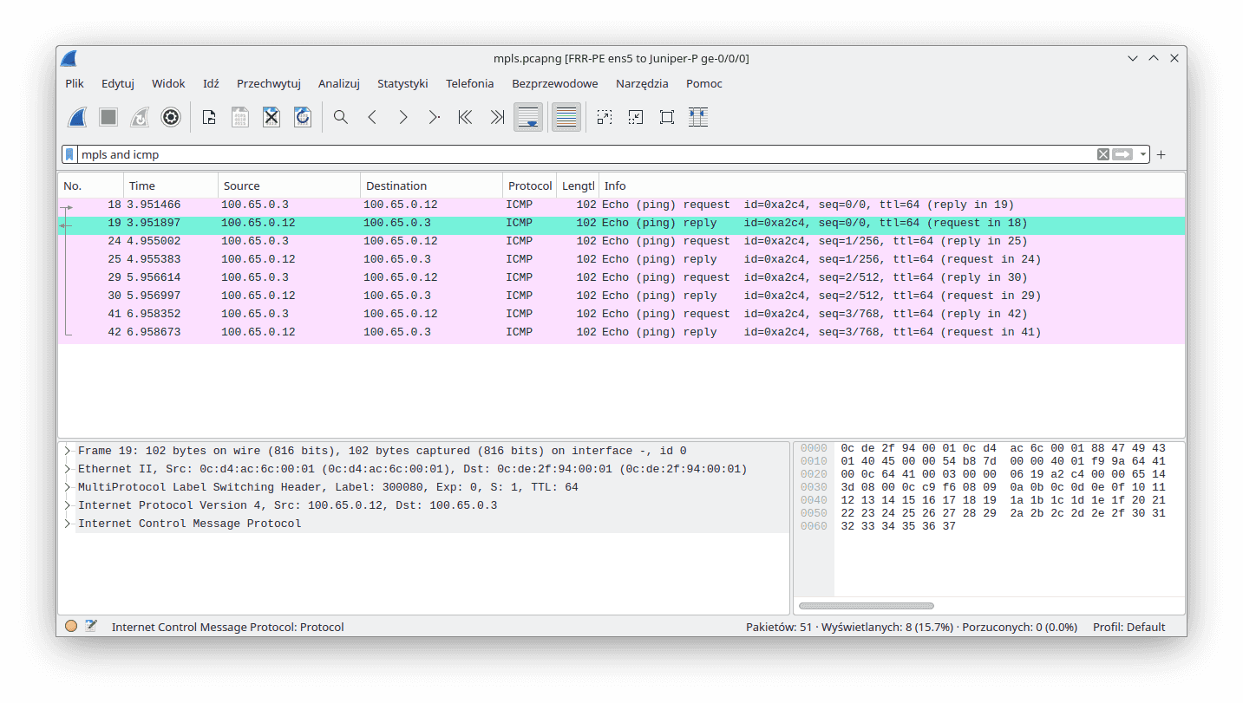Open the Telefonia menu
Screen dimensions: 1243x703
pyautogui.click(x=469, y=83)
